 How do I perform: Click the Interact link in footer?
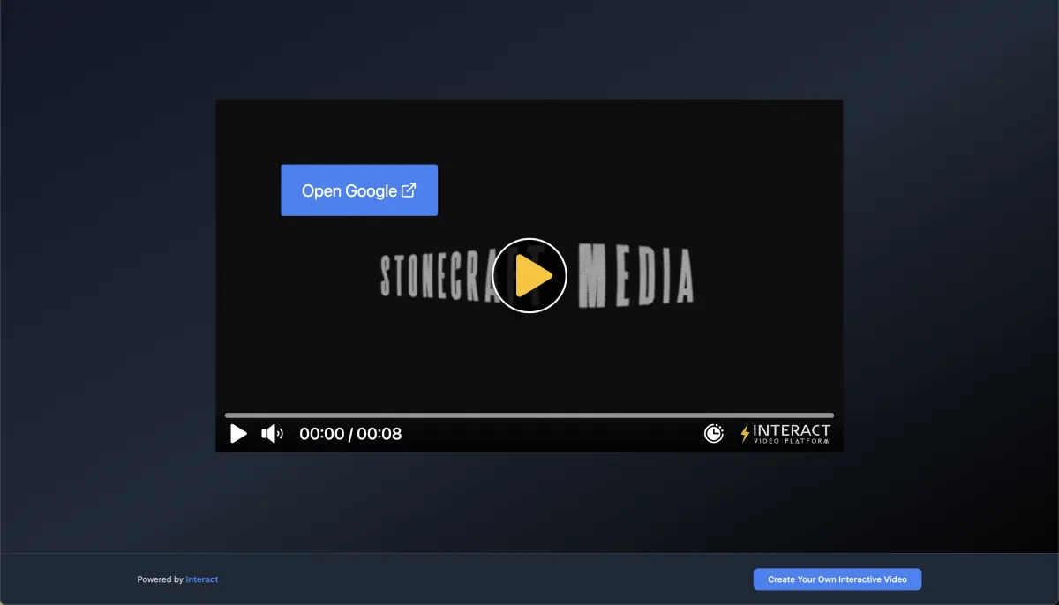(202, 579)
